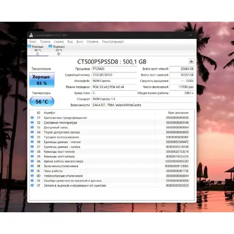The height and width of the screenshot is (234, 234).
Task: Click status icon of attribute 01 Критическое предупреждение
Action: point(32,118)
